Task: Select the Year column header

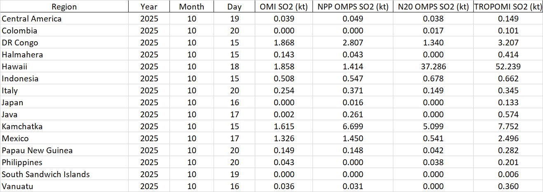Action: pos(149,7)
